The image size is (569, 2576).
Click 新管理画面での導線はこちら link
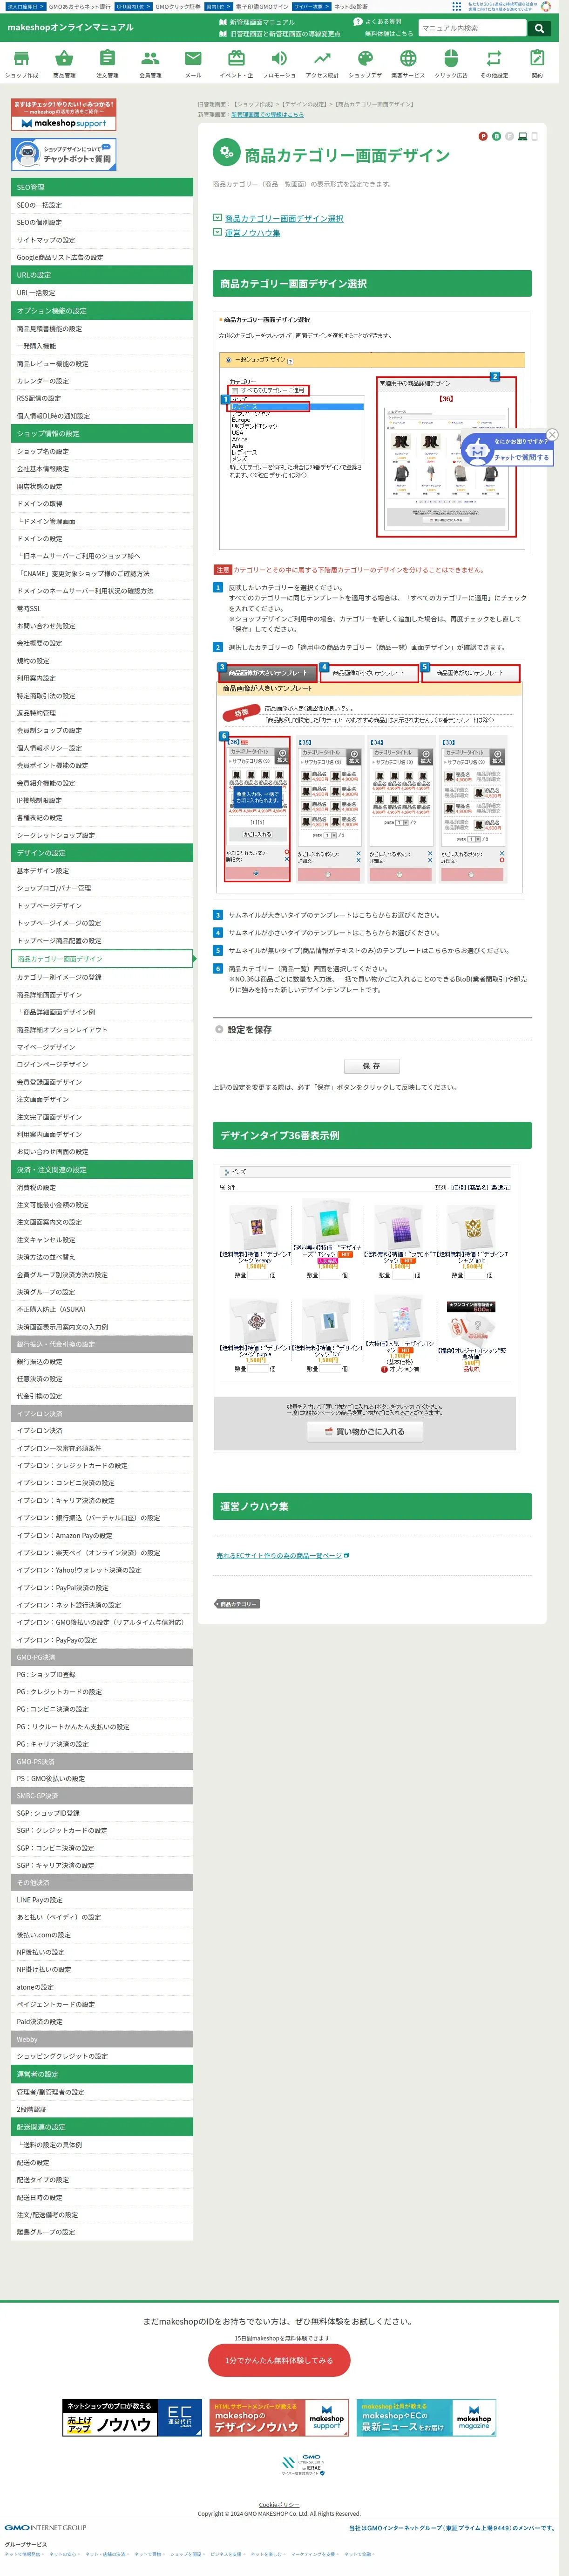[x=268, y=114]
